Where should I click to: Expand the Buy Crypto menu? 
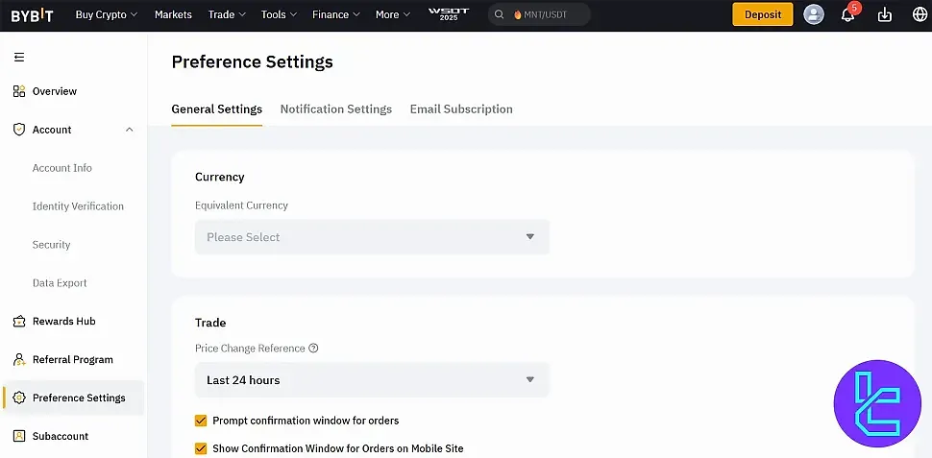pyautogui.click(x=106, y=14)
